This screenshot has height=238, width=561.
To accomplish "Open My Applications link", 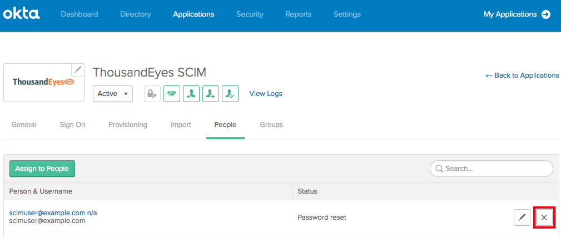I will pyautogui.click(x=510, y=14).
